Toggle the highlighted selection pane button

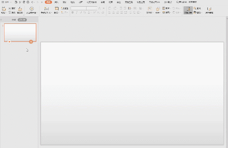[188, 10]
